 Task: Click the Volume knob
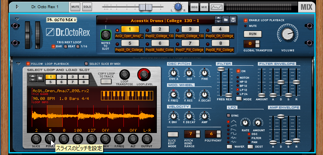[x=288, y=34]
